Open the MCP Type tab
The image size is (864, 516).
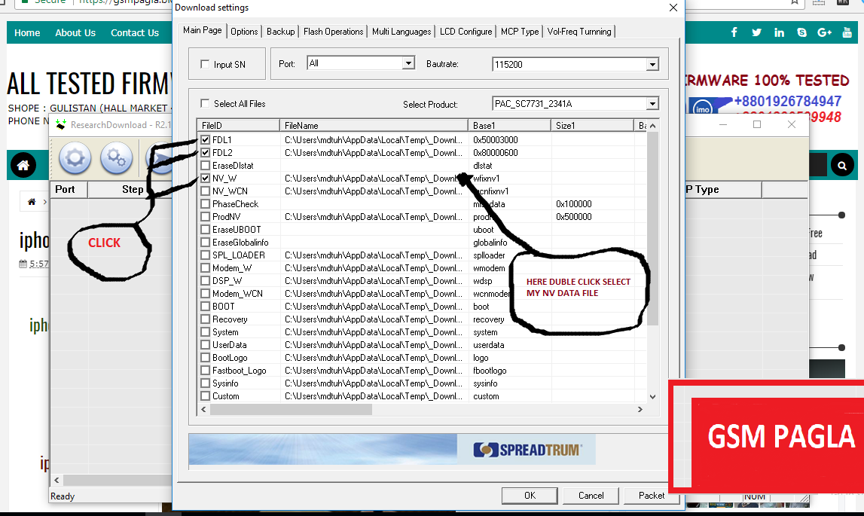[x=520, y=32]
